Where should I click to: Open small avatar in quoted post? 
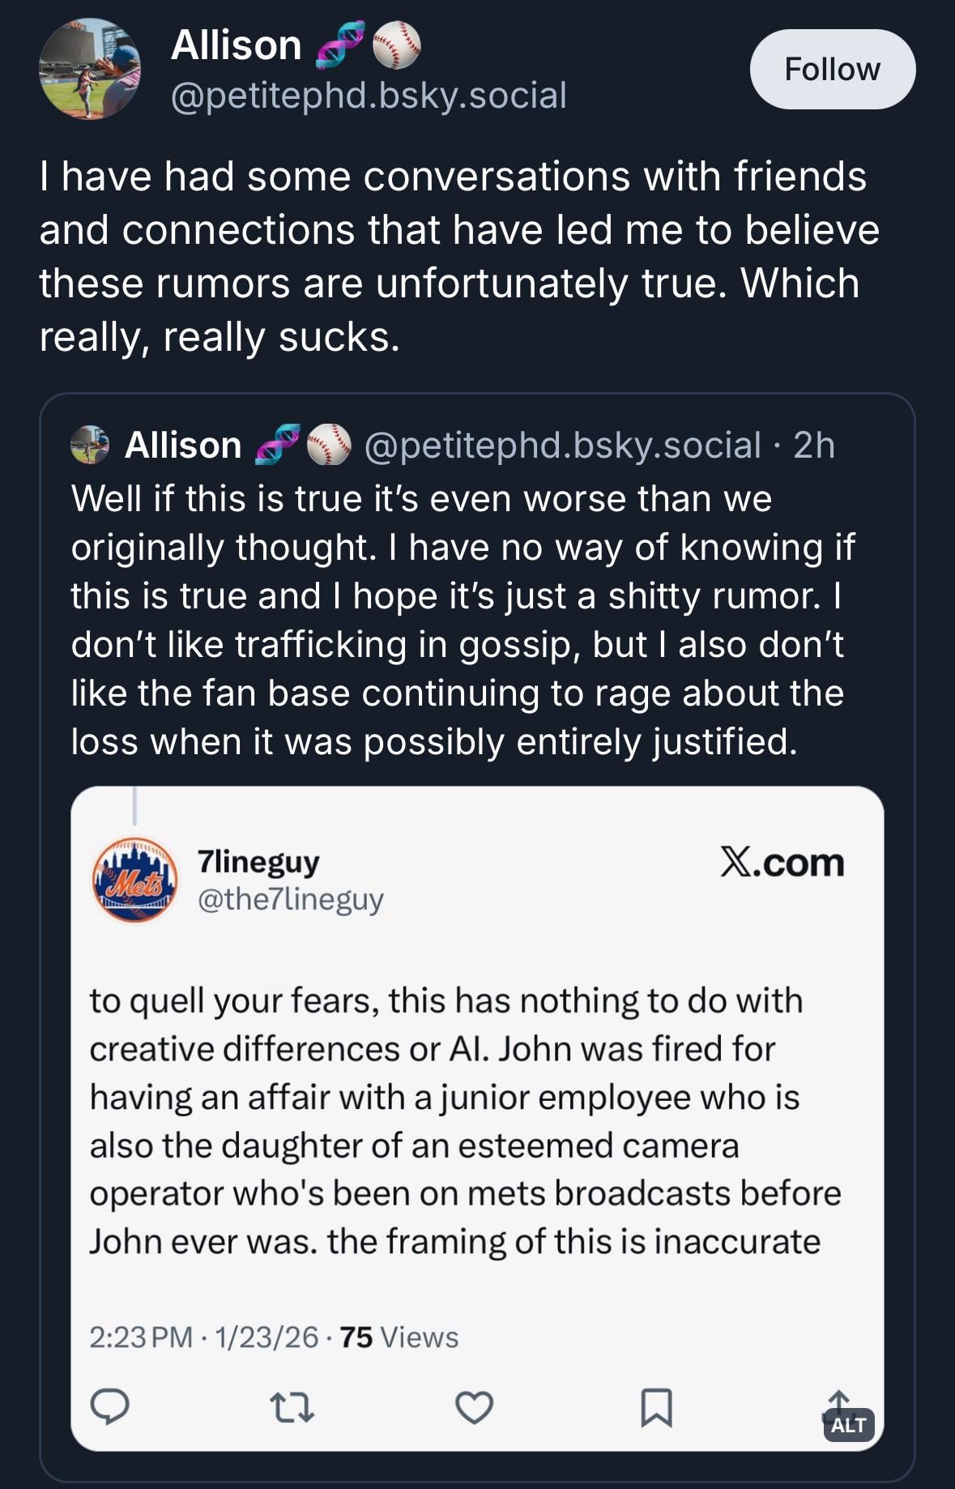[x=90, y=445]
